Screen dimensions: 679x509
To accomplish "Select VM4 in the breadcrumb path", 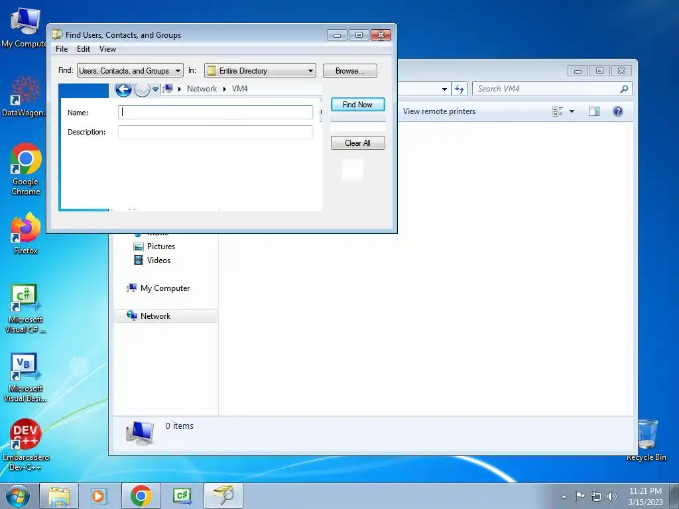I will [x=239, y=89].
